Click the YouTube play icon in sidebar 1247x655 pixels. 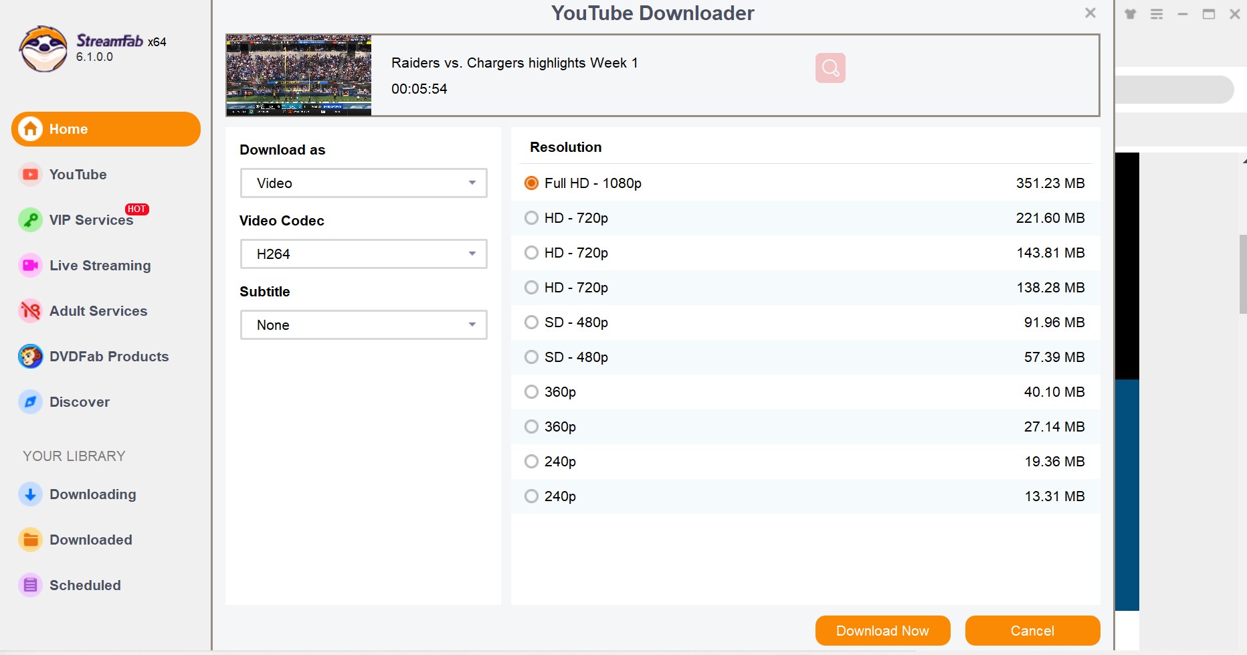click(30, 175)
